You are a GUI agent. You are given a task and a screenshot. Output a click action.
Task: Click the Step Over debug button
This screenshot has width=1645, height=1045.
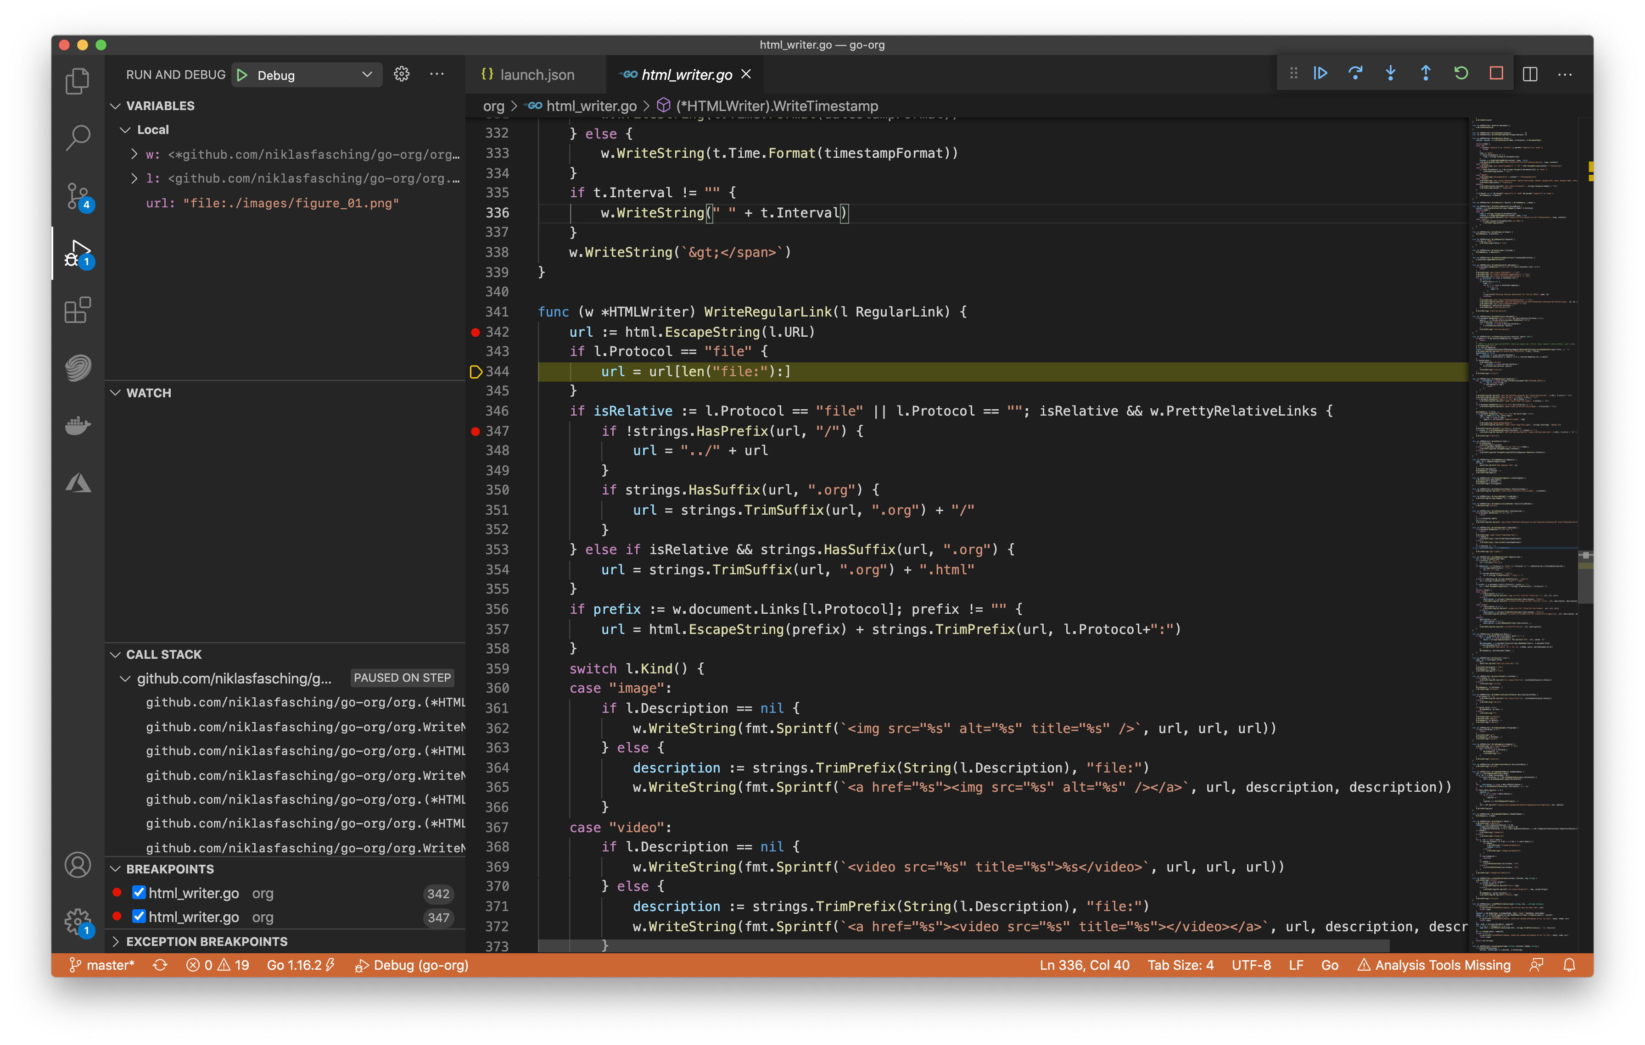pyautogui.click(x=1355, y=74)
